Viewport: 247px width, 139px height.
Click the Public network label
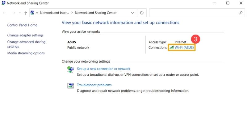pos(78,48)
